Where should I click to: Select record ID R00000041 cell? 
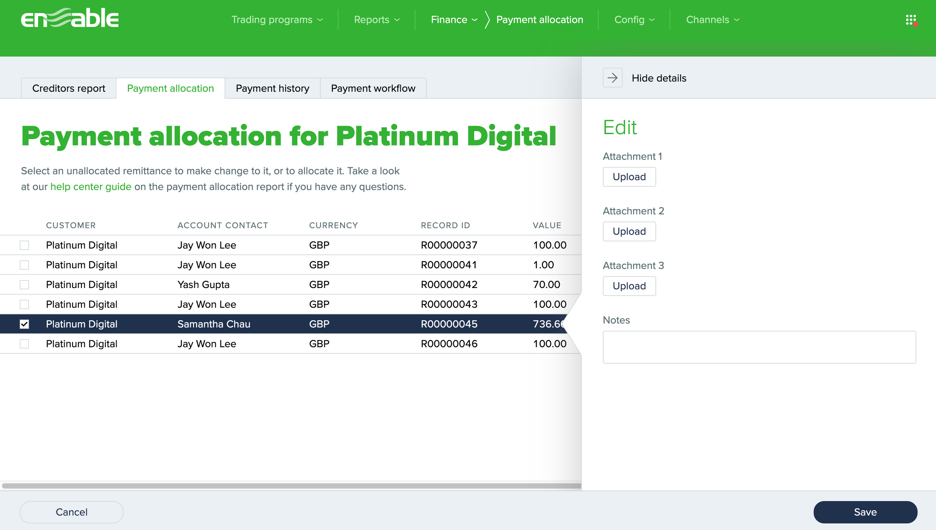[449, 265]
